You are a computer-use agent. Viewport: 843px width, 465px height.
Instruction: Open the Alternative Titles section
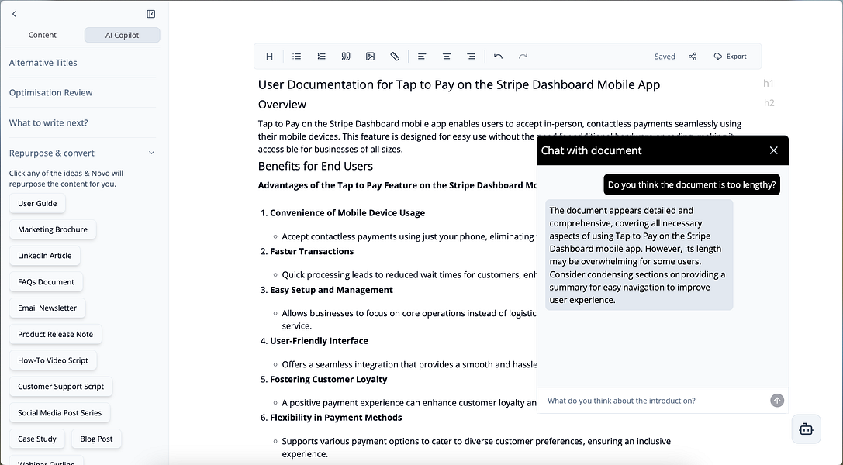(x=43, y=63)
